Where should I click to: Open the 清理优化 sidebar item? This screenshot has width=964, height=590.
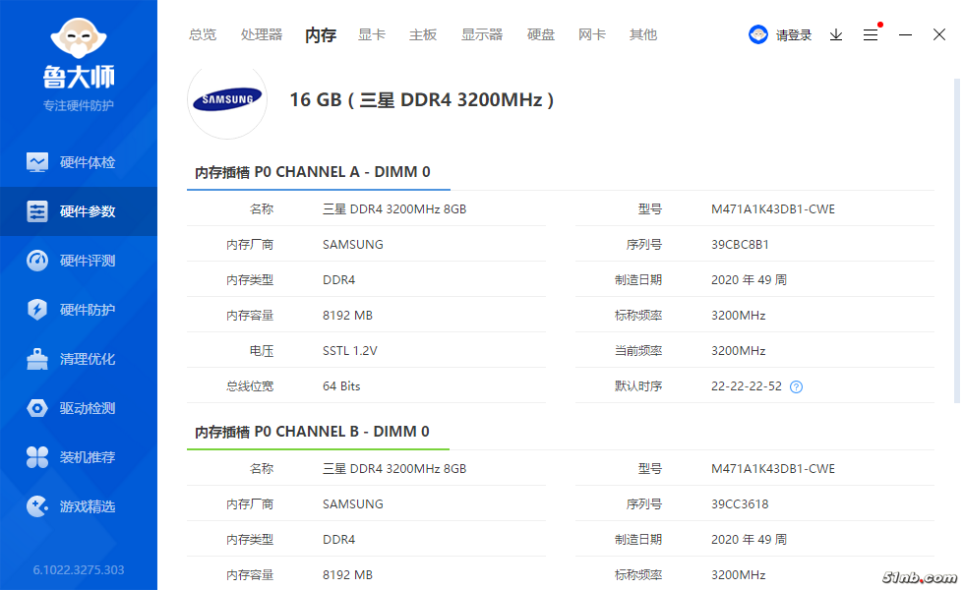tap(79, 359)
